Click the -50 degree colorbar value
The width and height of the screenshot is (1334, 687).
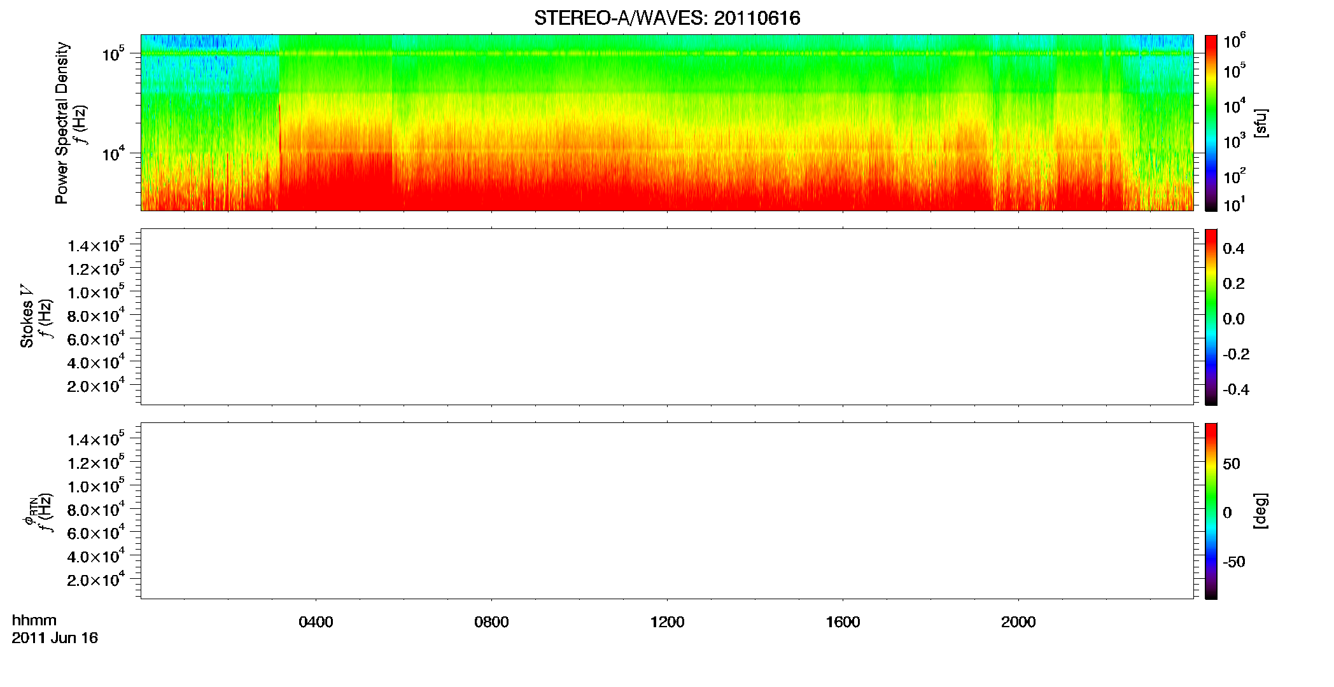[x=1234, y=562]
